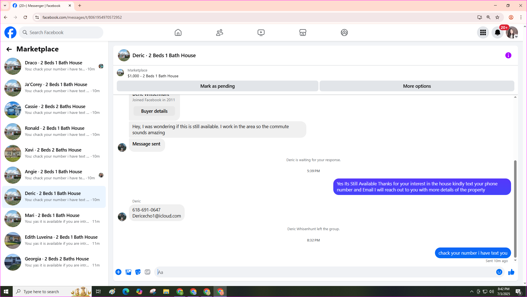Open the Windows Start menu
Image resolution: width=527 pixels, height=297 pixels.
(6, 291)
